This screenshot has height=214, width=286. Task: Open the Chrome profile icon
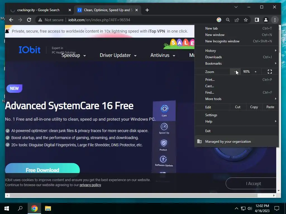coord(266,20)
